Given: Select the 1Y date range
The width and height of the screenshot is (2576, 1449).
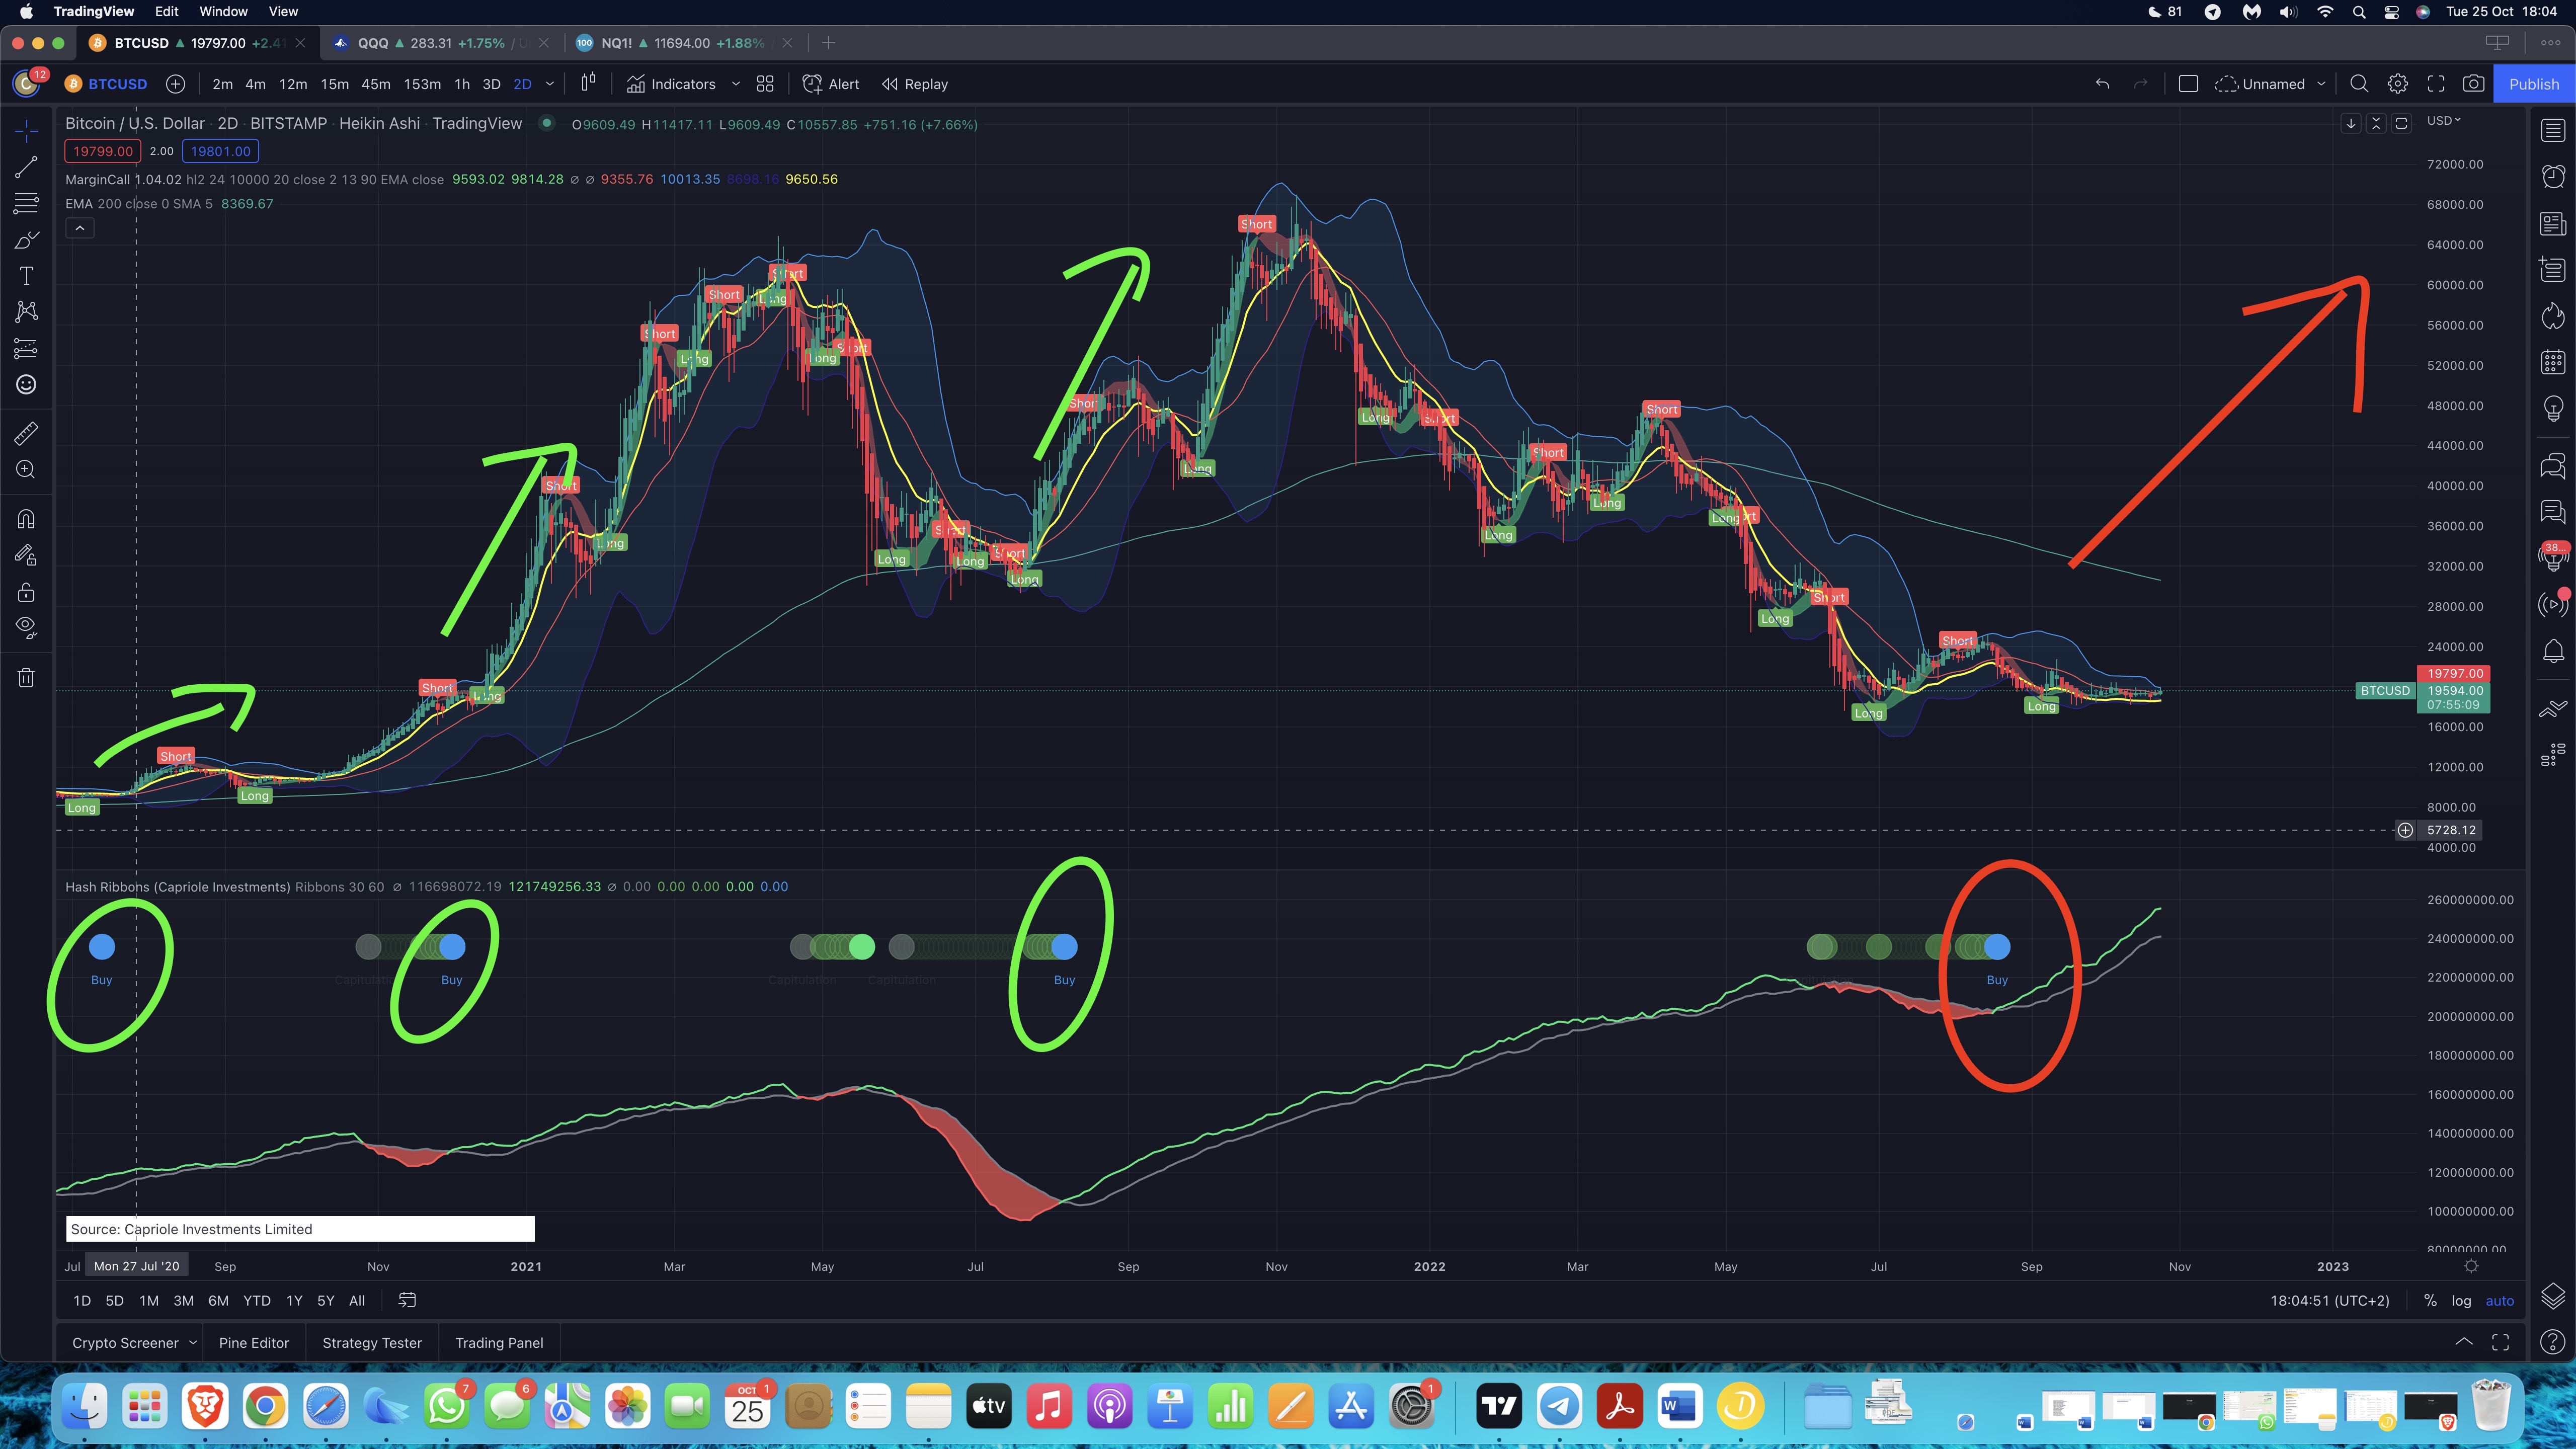Looking at the screenshot, I should point(294,1301).
